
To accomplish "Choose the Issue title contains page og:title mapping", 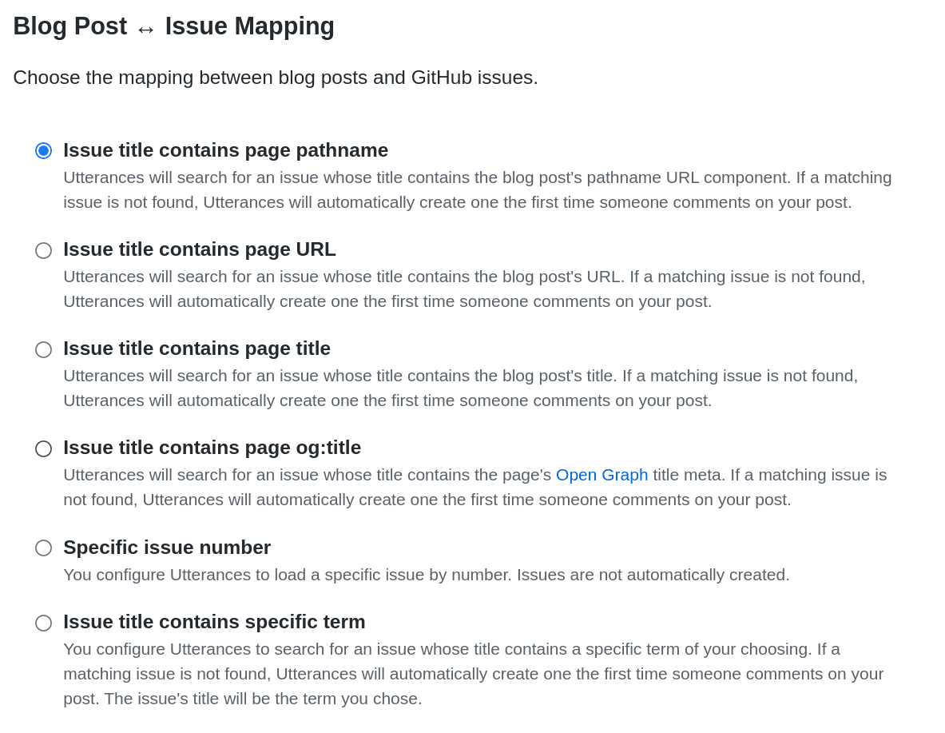I will pos(43,449).
